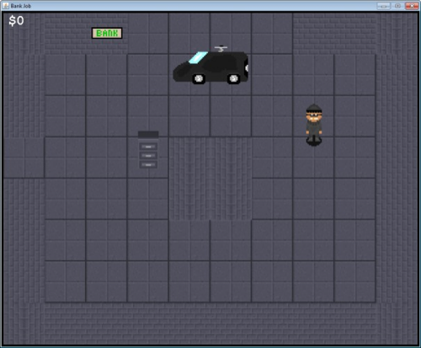Click the van's left wheel
This screenshot has width=421, height=348.
[199, 78]
